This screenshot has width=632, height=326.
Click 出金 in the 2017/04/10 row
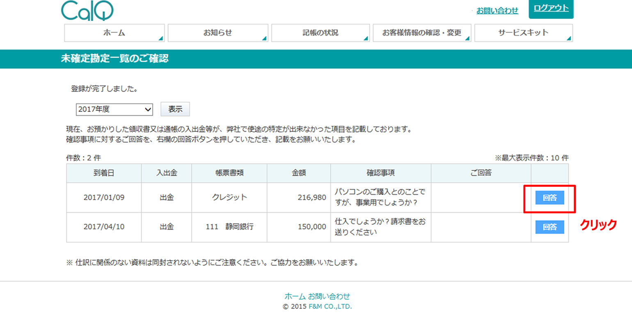tap(167, 227)
